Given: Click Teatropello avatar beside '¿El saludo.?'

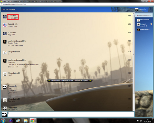Looking at the screenshot, I should coord(5,108).
